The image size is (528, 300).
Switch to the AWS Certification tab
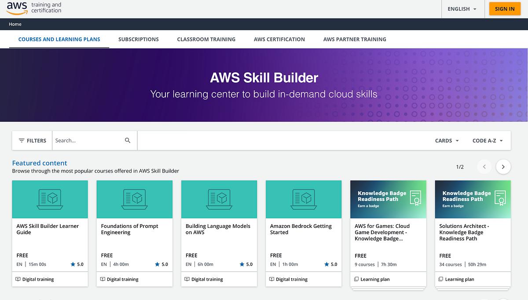[279, 39]
